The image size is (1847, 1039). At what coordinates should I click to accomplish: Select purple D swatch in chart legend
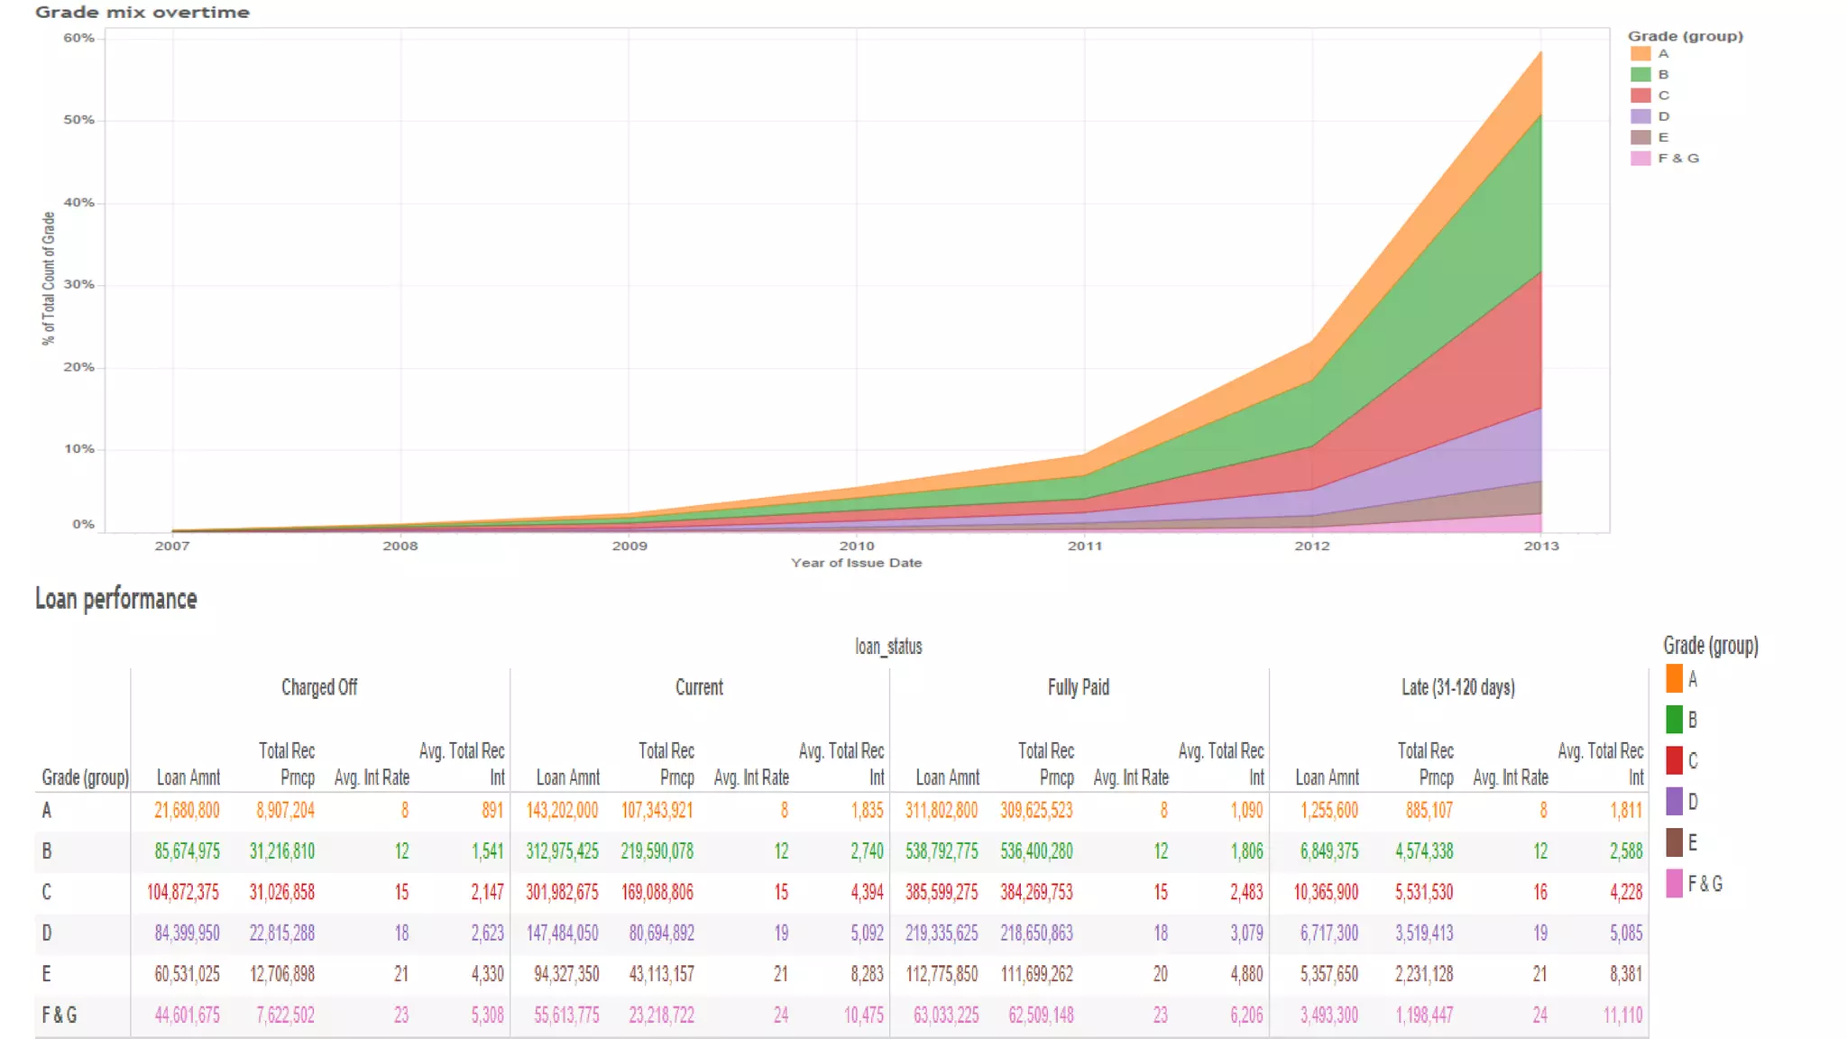tap(1640, 116)
